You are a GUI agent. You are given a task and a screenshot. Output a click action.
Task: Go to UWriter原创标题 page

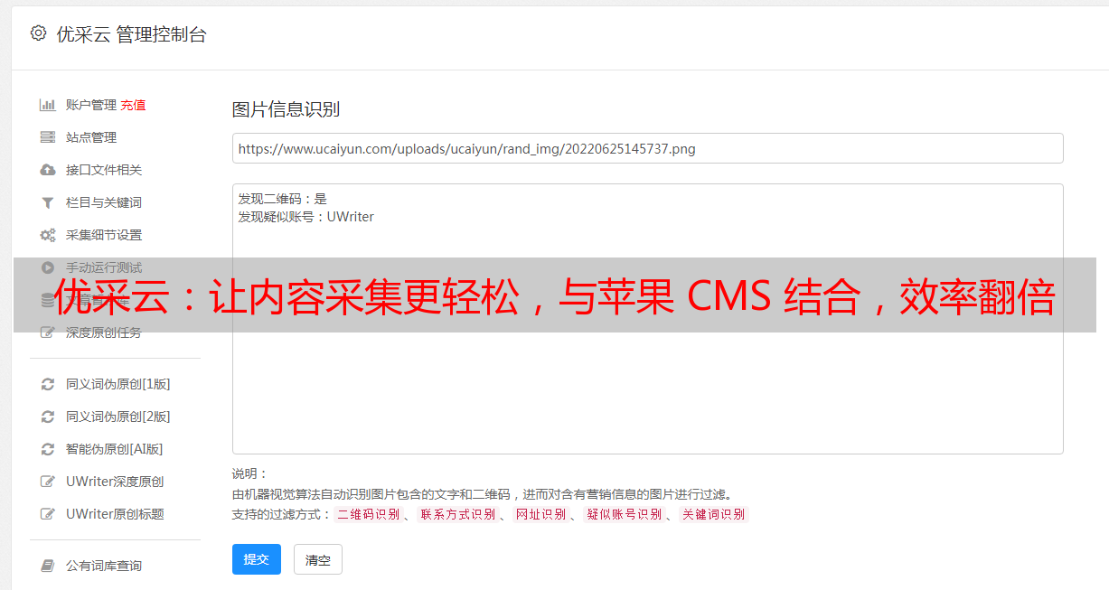click(115, 514)
